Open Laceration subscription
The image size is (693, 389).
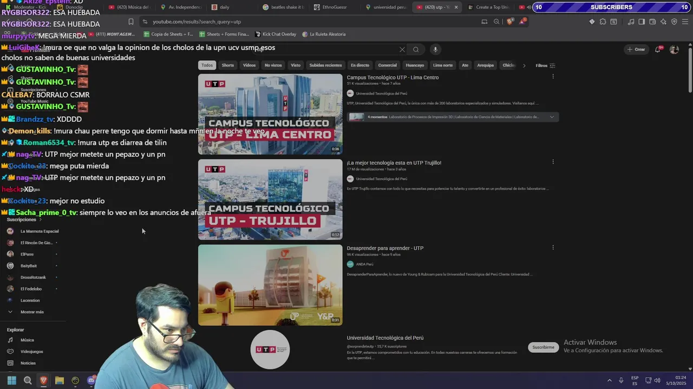pyautogui.click(x=30, y=300)
